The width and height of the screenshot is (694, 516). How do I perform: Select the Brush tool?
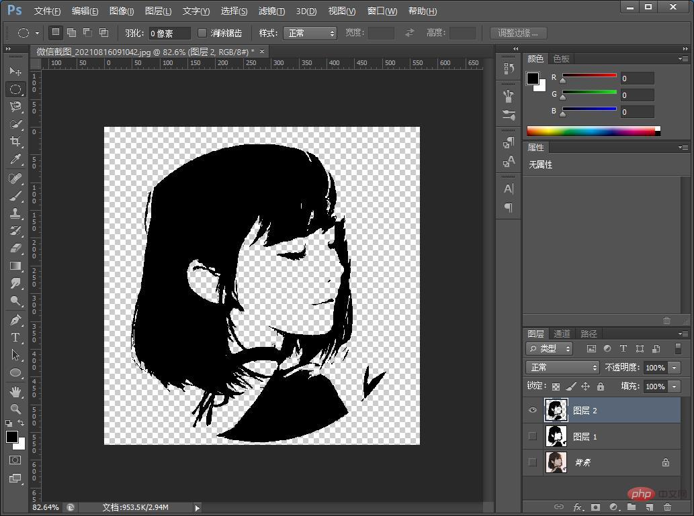tap(15, 196)
